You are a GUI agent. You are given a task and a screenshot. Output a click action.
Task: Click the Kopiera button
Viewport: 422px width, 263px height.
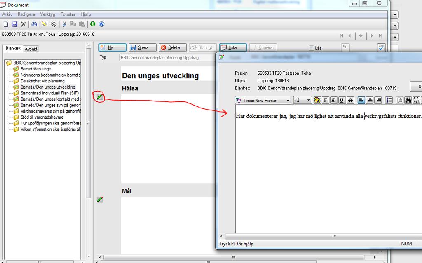[x=263, y=47]
